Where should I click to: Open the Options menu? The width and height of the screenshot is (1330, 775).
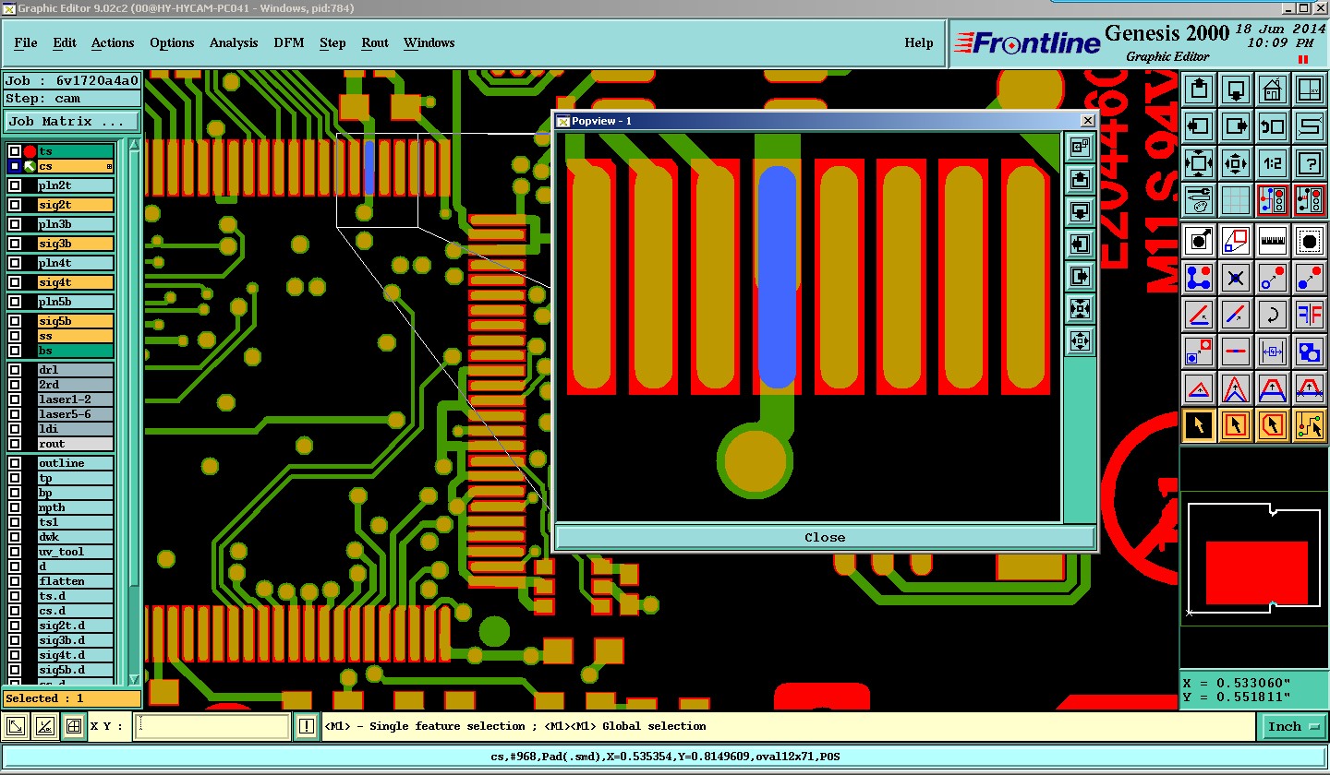click(x=172, y=42)
